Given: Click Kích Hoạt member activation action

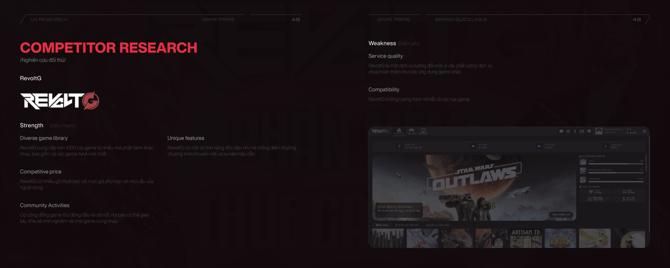Looking at the screenshot, I should click(x=595, y=199).
